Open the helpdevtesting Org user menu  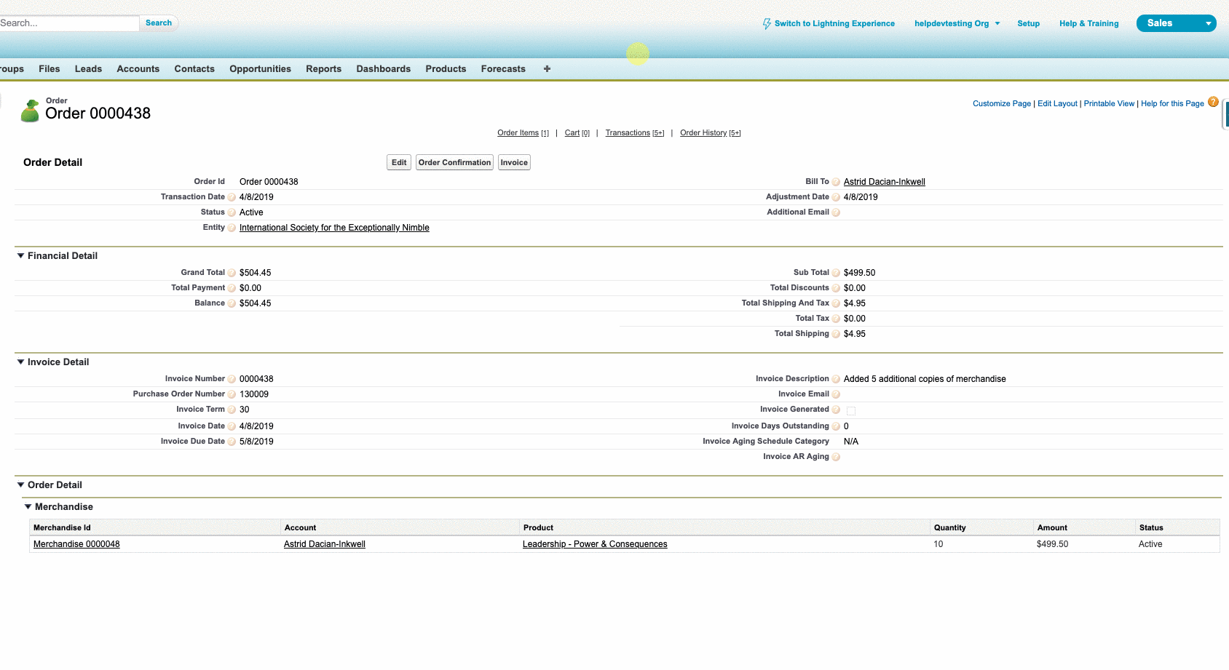957,23
